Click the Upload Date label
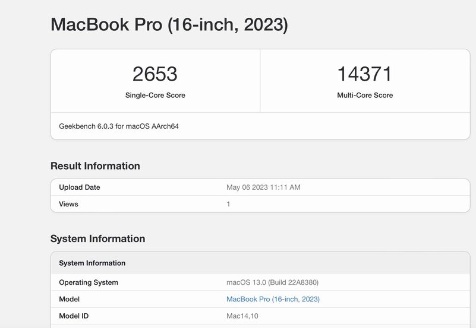Viewport: 476px width, 328px height. (x=80, y=187)
